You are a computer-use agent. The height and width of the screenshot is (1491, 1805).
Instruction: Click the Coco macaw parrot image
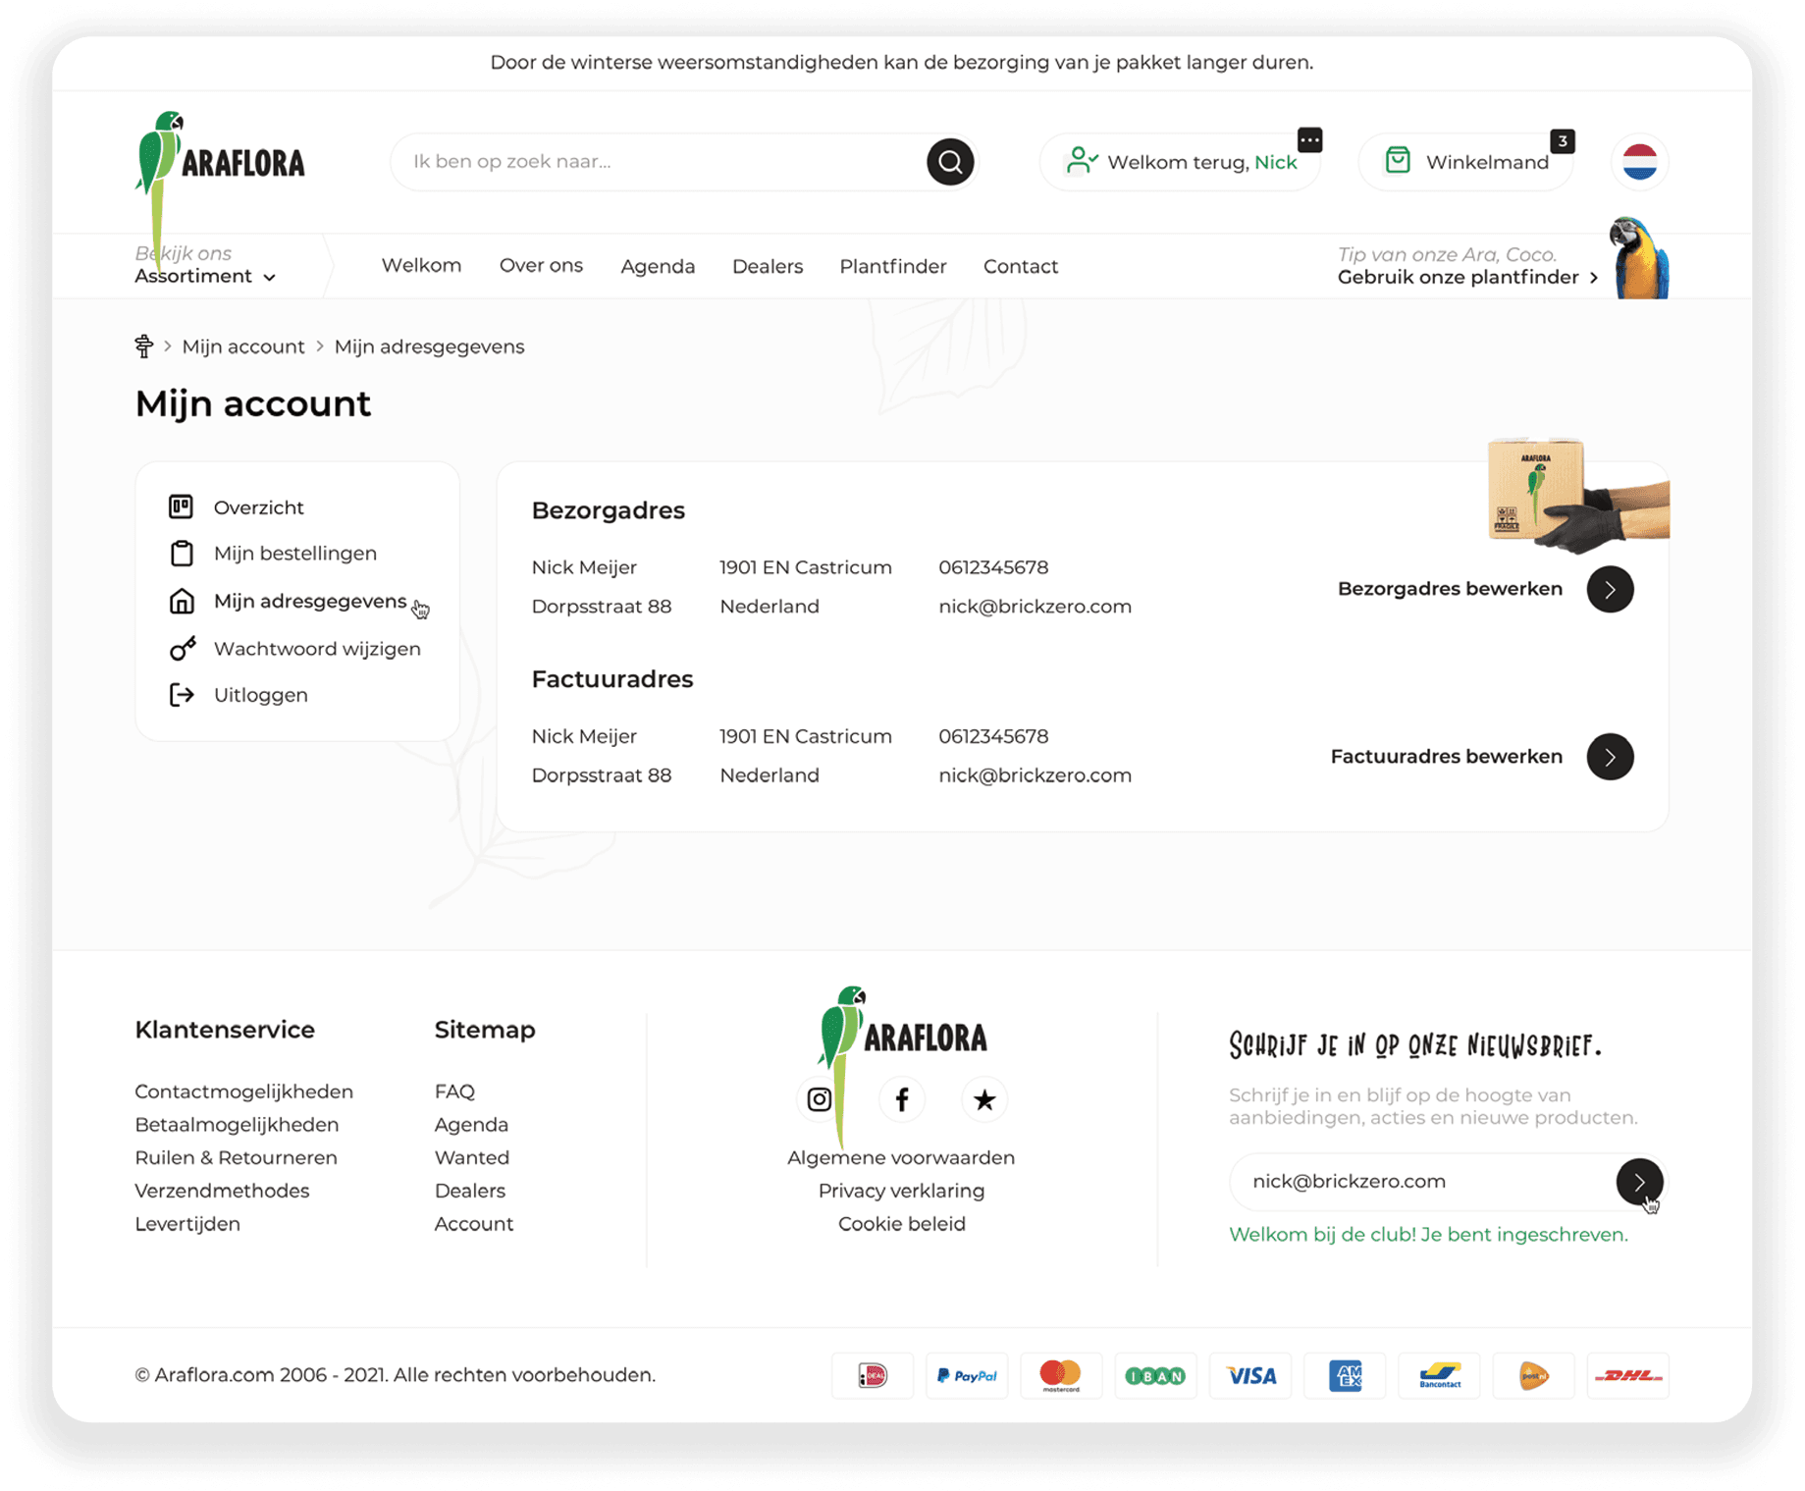(1639, 258)
